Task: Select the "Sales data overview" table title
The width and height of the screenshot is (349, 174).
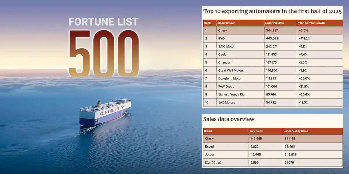Action: pyautogui.click(x=229, y=119)
